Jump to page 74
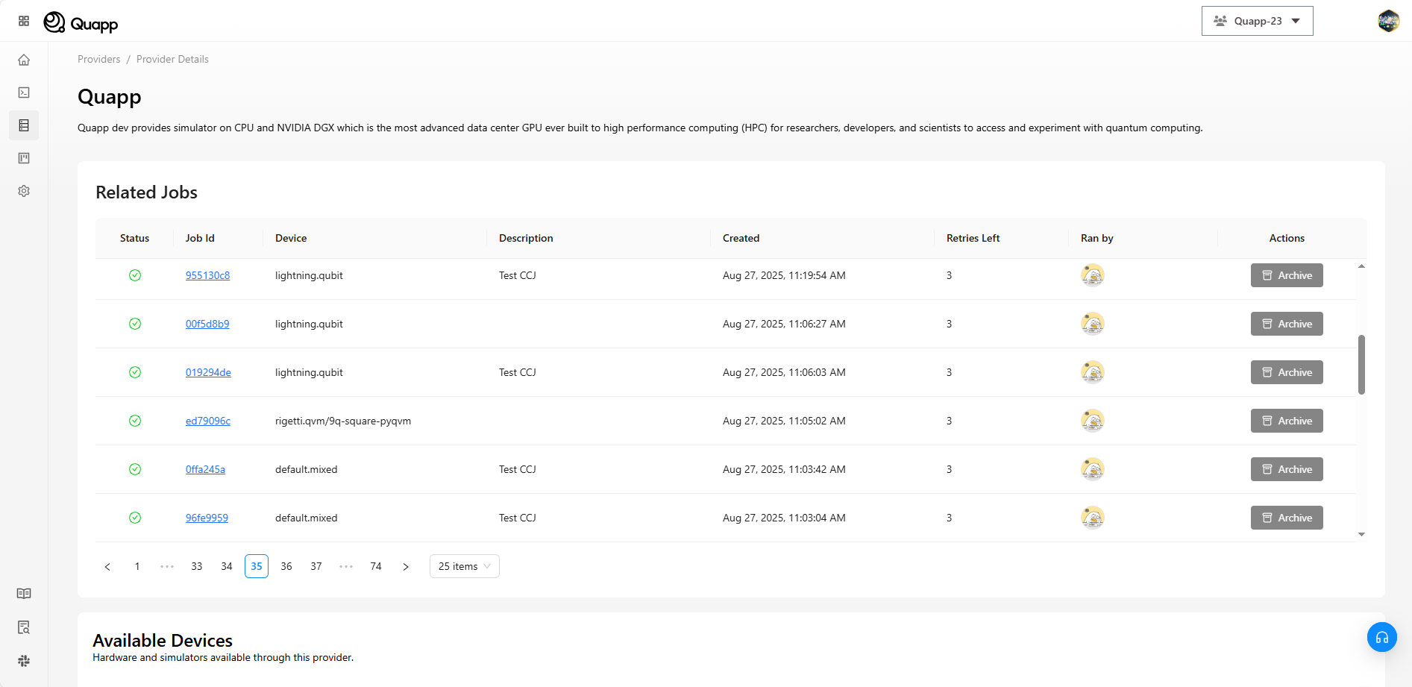 376,566
